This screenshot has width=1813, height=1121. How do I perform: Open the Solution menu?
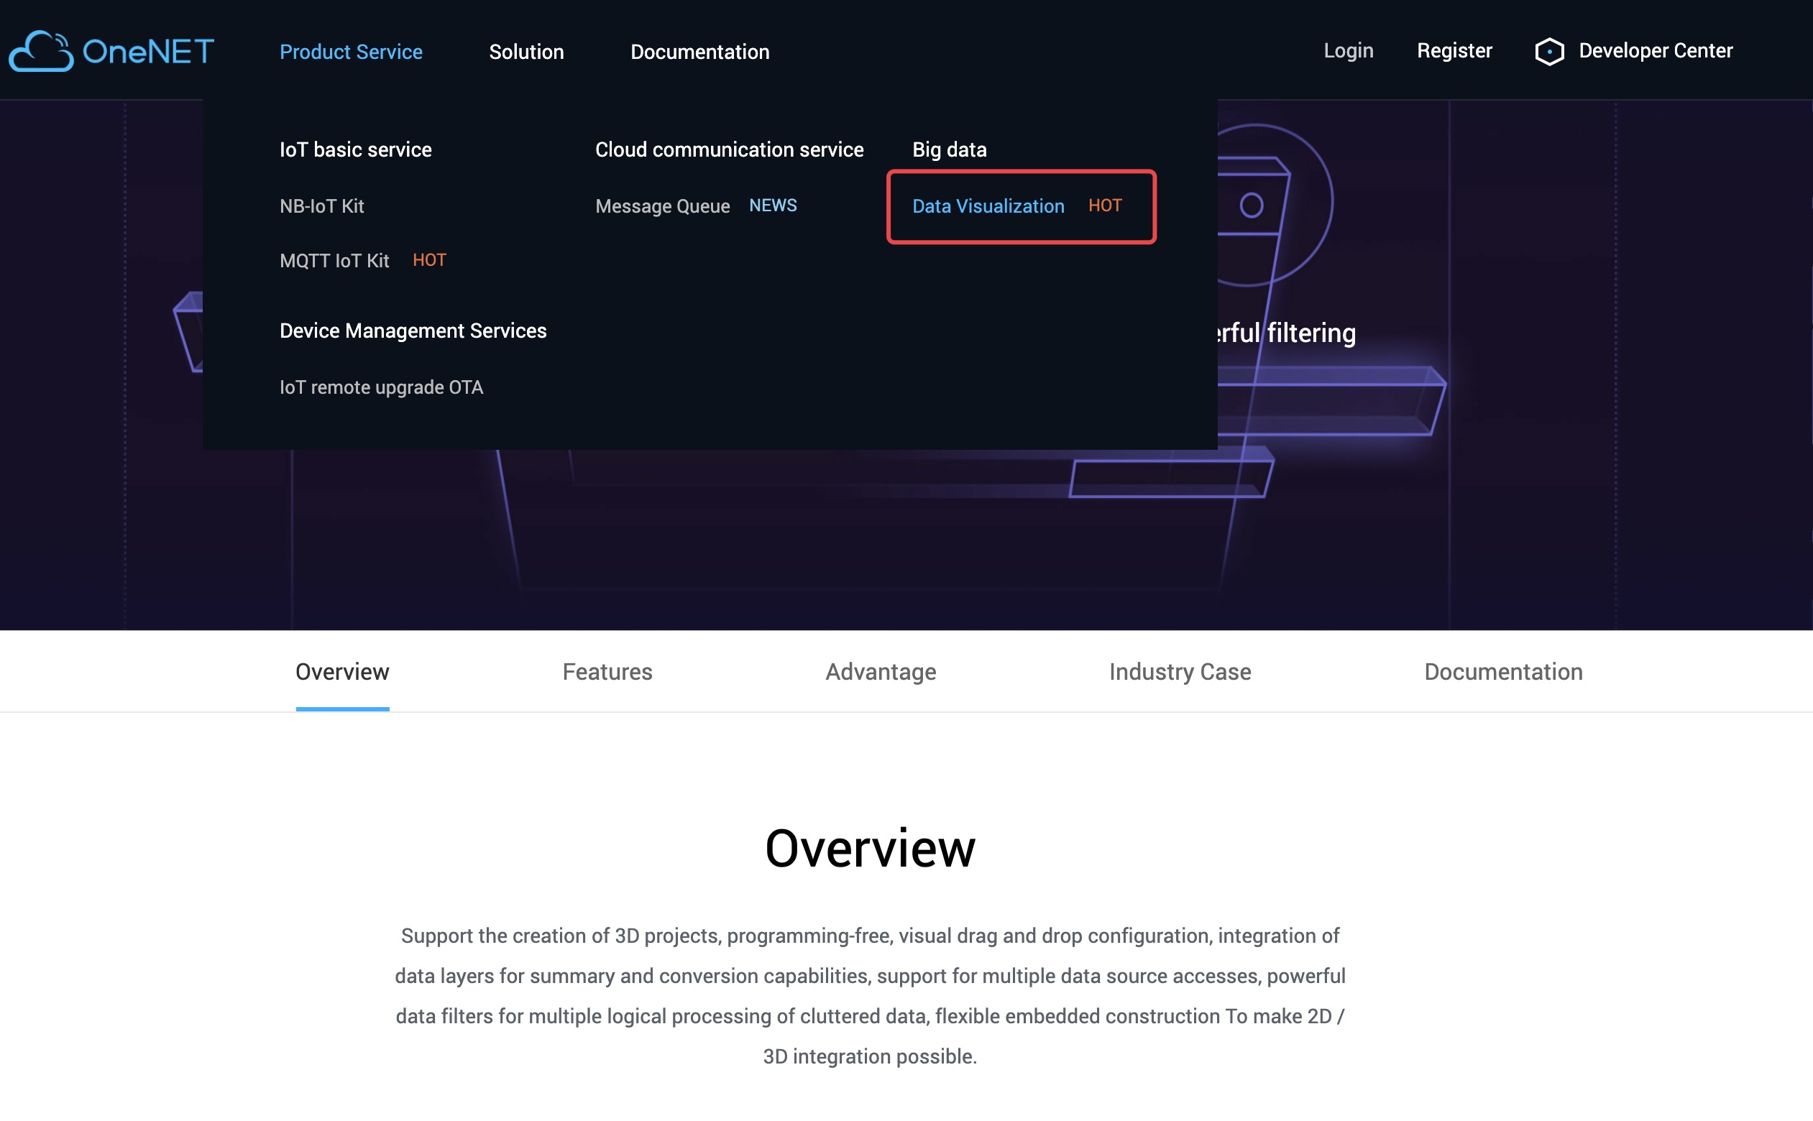[526, 51]
